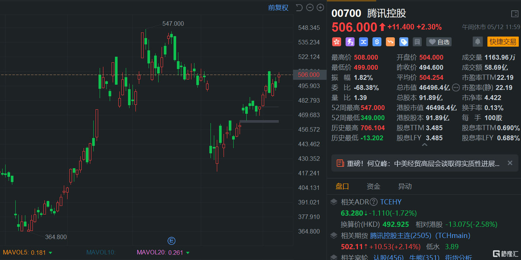Image resolution: width=521 pixels, height=260 pixels.
Task: Click the blue price tag icon
Action: (403, 42)
